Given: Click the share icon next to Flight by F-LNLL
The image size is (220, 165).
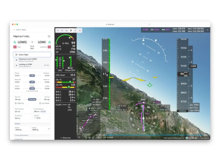Looking at the screenshot, I should (49, 36).
